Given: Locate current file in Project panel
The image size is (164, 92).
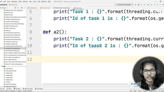Looking at the screenshot, I should tap(15, 8).
